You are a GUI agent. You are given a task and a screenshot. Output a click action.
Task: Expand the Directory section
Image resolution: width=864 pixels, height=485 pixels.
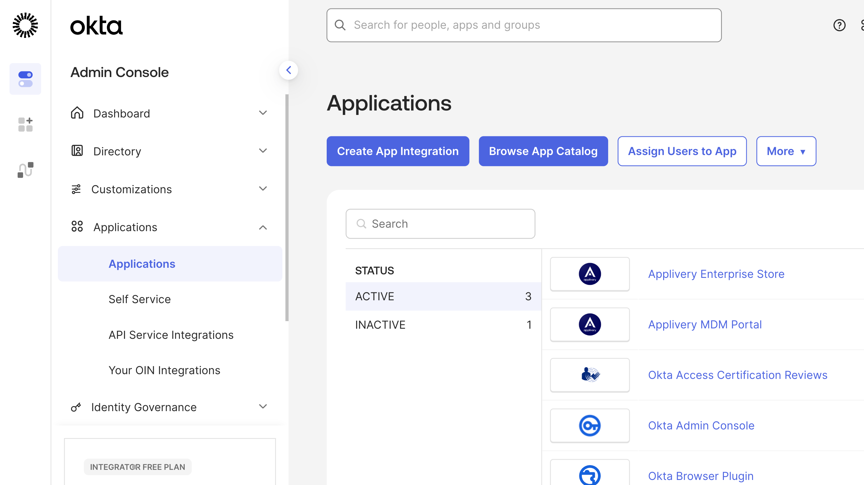[263, 151]
